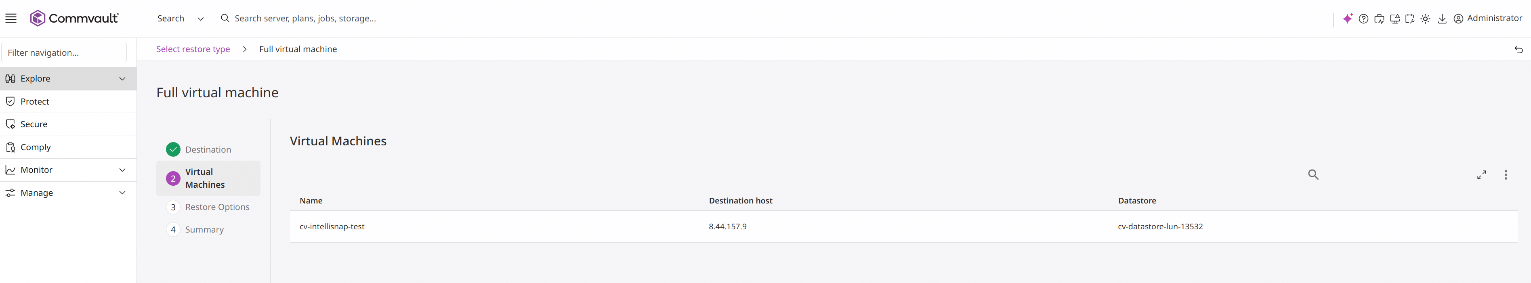Expand the Explore navigation section
The width and height of the screenshot is (1531, 283).
click(68, 78)
